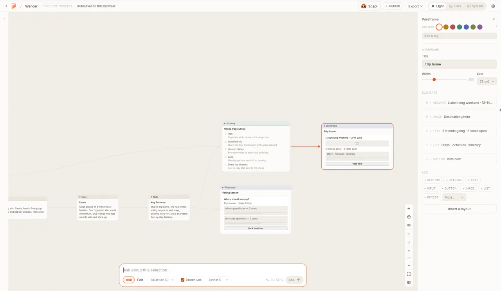Pick the purple colour swatch
The width and height of the screenshot is (501, 291).
(x=480, y=27)
